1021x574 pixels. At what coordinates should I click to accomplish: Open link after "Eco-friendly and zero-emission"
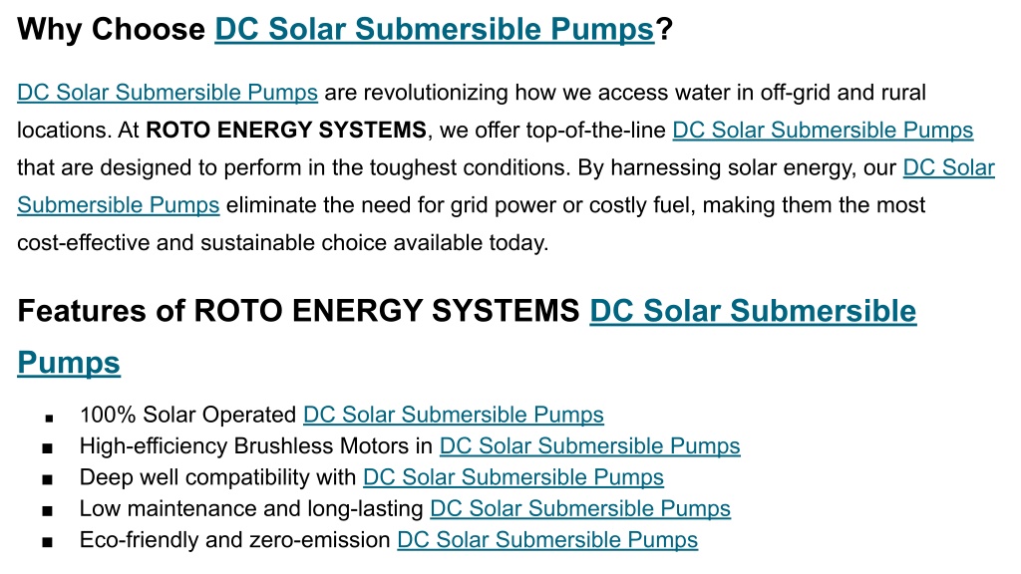click(547, 539)
